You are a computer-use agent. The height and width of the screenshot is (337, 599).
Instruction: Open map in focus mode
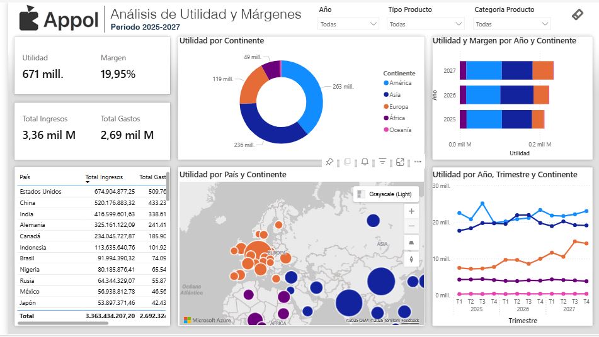pyautogui.click(x=400, y=162)
